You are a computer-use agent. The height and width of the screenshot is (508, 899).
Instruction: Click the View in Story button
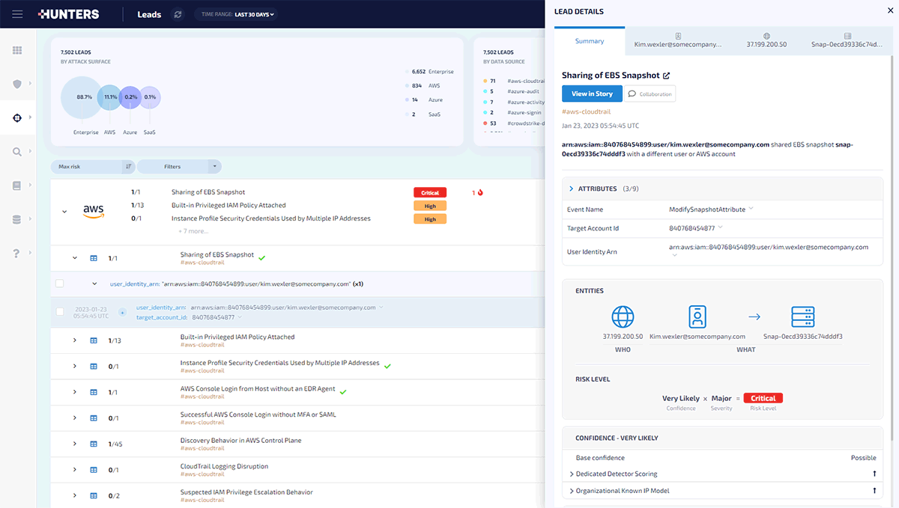point(591,94)
